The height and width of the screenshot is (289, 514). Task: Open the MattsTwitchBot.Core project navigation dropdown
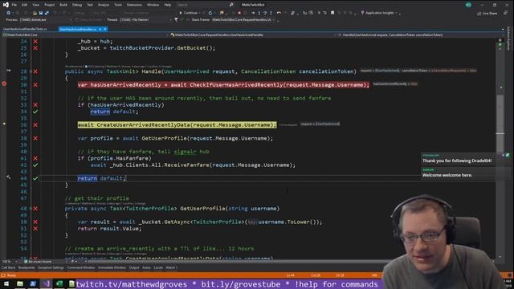(x=85, y=35)
